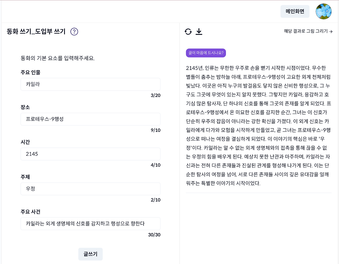Click the regenerate story icon

pyautogui.click(x=188, y=32)
